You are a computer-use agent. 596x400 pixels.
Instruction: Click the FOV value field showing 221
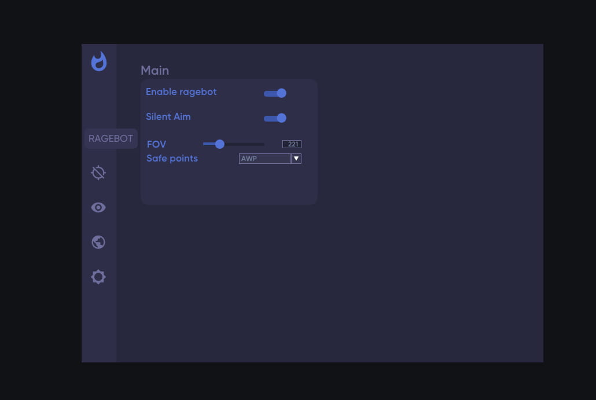(292, 144)
